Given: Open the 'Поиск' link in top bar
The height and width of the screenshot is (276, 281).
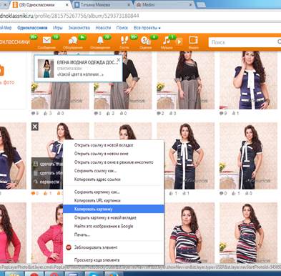Looking at the screenshot, I should pyautogui.click(x=122, y=28).
